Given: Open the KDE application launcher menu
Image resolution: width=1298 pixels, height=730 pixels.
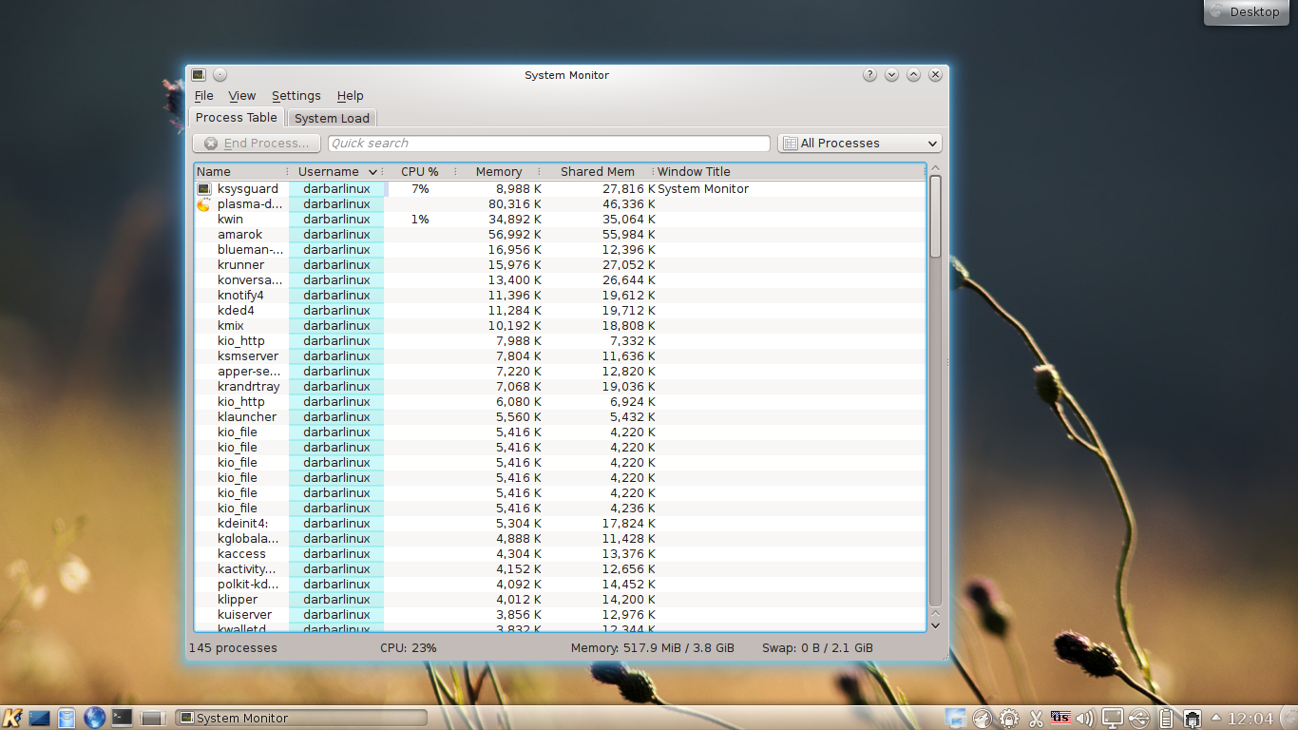Looking at the screenshot, I should (x=13, y=718).
